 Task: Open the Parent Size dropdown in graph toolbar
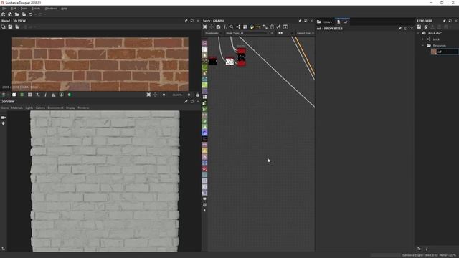pos(306,33)
